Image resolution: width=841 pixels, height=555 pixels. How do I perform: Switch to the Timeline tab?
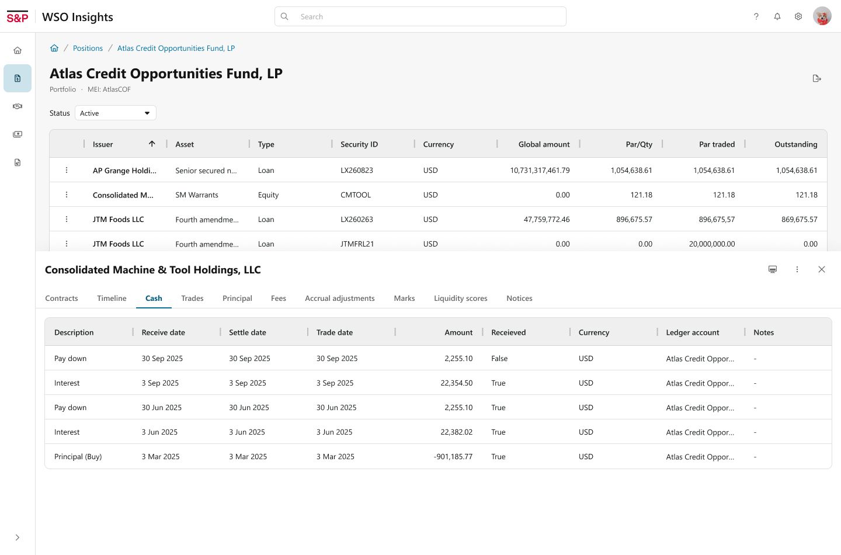pyautogui.click(x=112, y=298)
